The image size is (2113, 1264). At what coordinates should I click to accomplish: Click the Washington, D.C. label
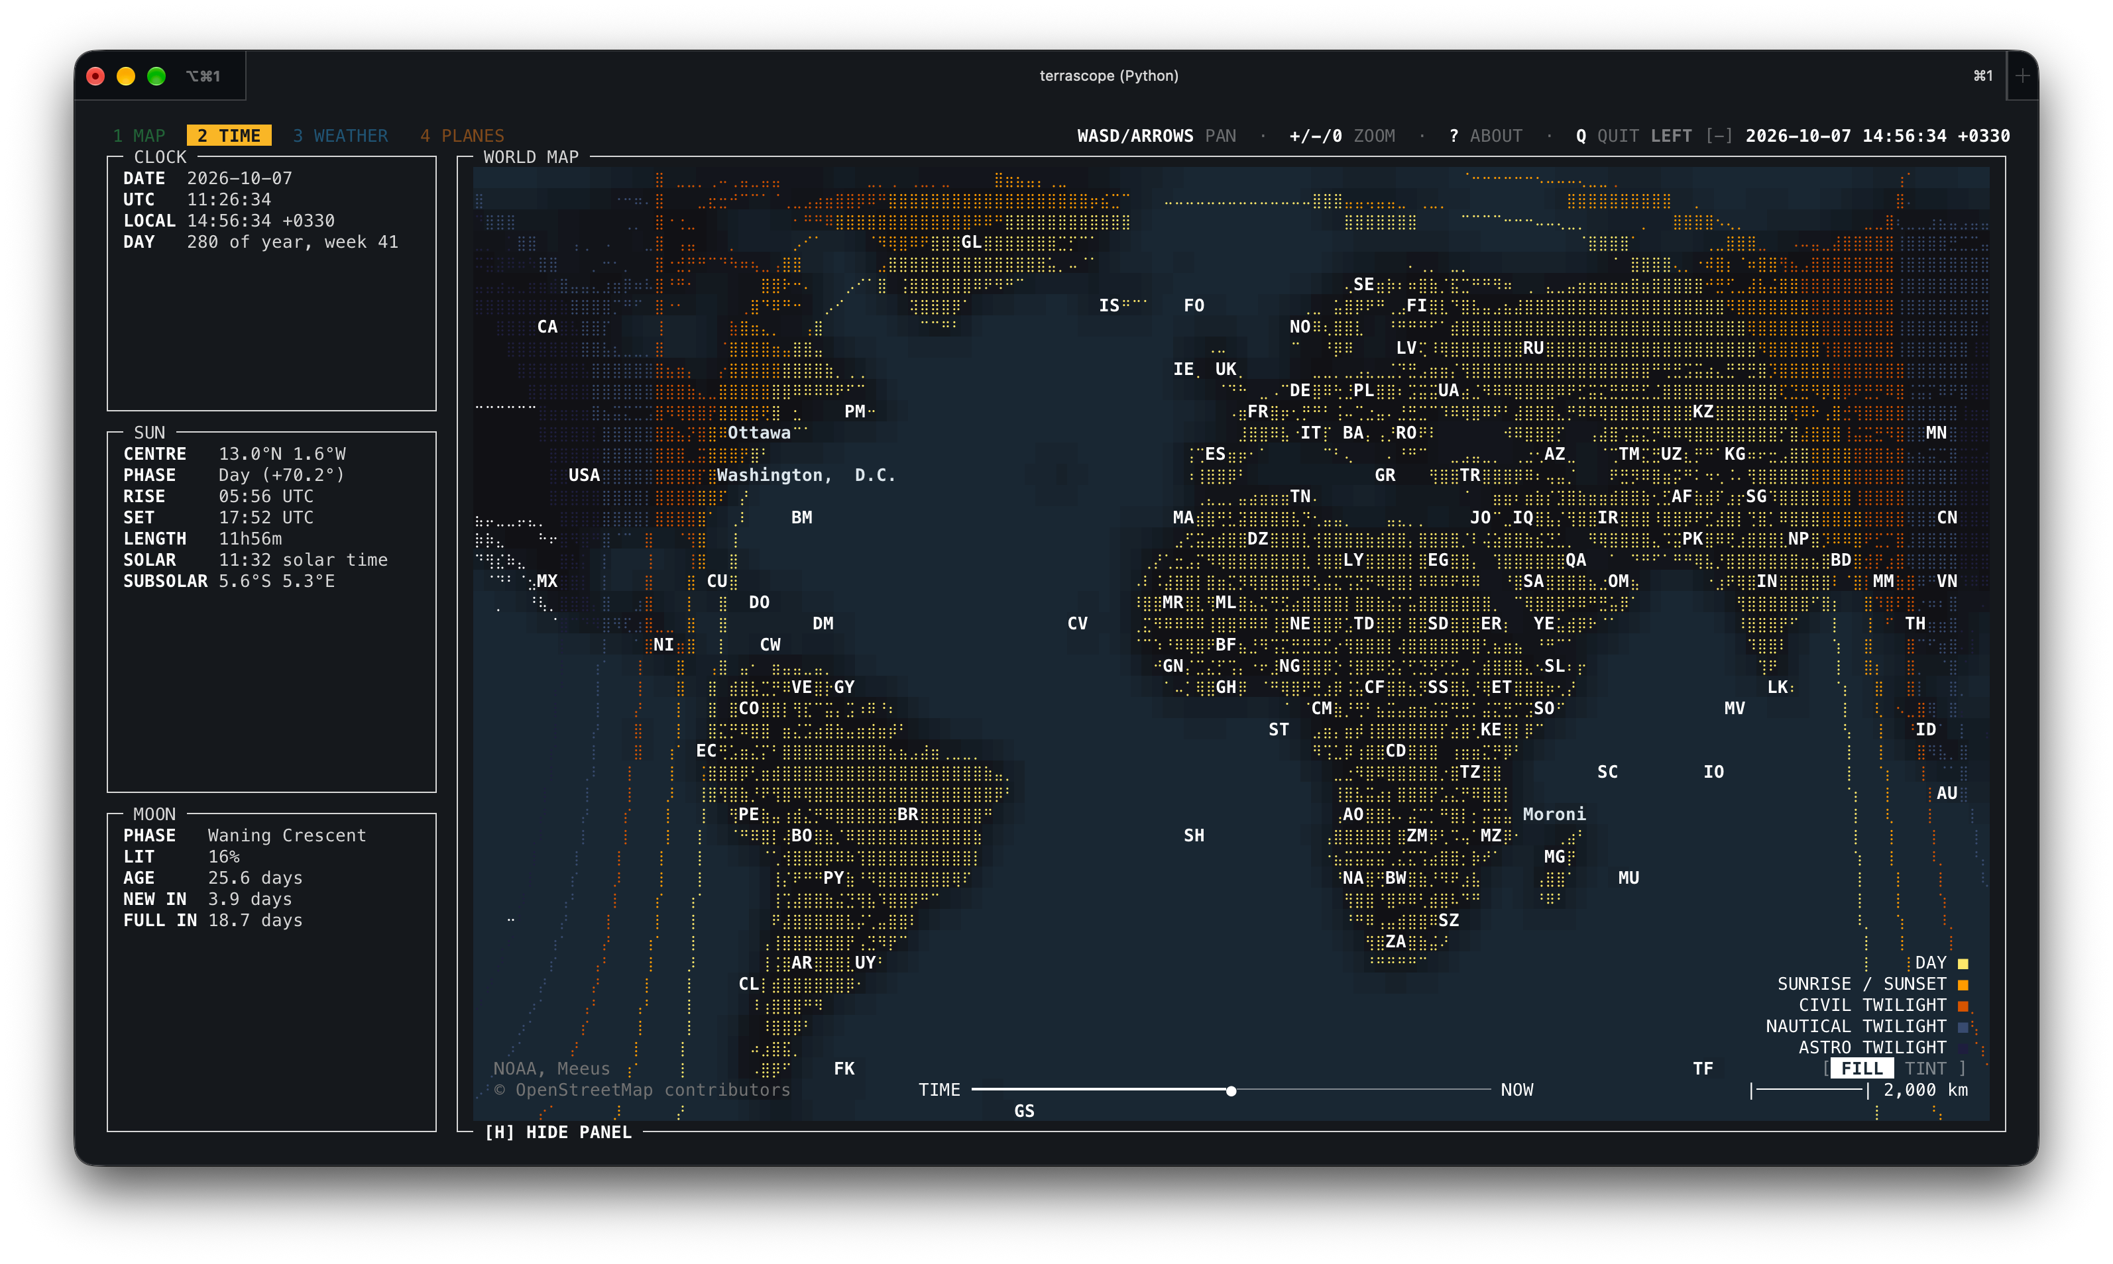pyautogui.click(x=806, y=474)
